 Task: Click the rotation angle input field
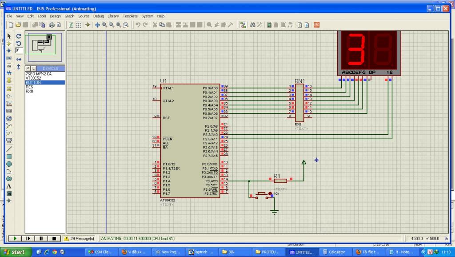pos(19,51)
